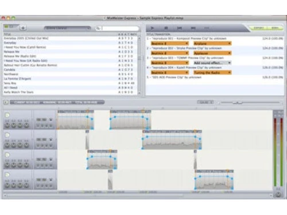Click the last EQ knob on track one
This screenshot has width=287, height=215.
tap(26, 126)
